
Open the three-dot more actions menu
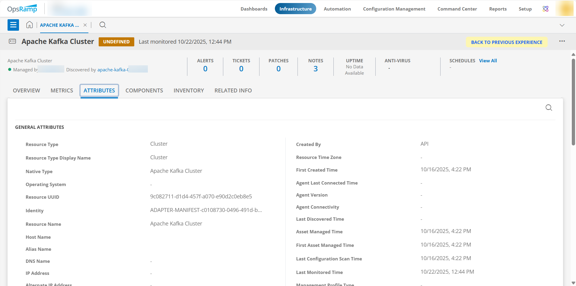coord(562,41)
